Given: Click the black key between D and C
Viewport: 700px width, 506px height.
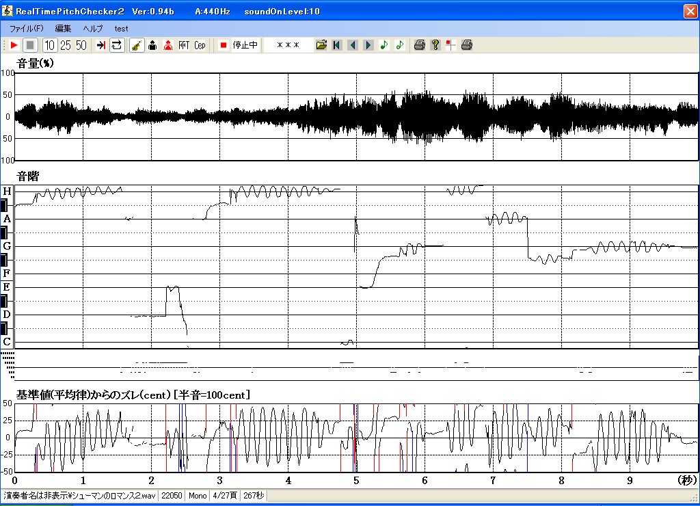Looking at the screenshot, I should pyautogui.click(x=4, y=328).
